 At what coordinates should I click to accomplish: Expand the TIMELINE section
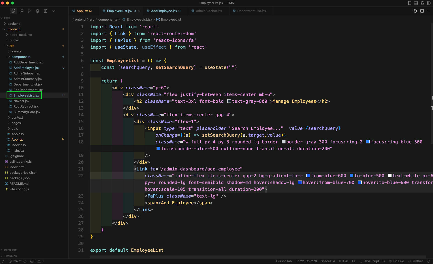pyautogui.click(x=34, y=256)
